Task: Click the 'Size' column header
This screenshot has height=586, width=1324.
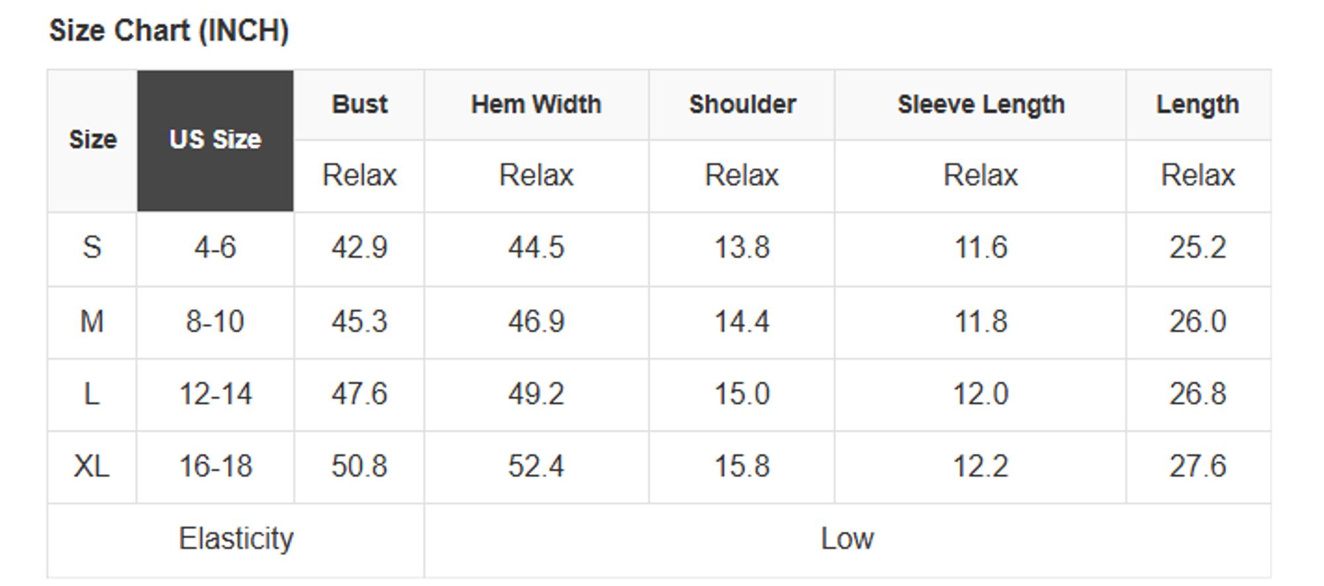Action: [x=93, y=140]
